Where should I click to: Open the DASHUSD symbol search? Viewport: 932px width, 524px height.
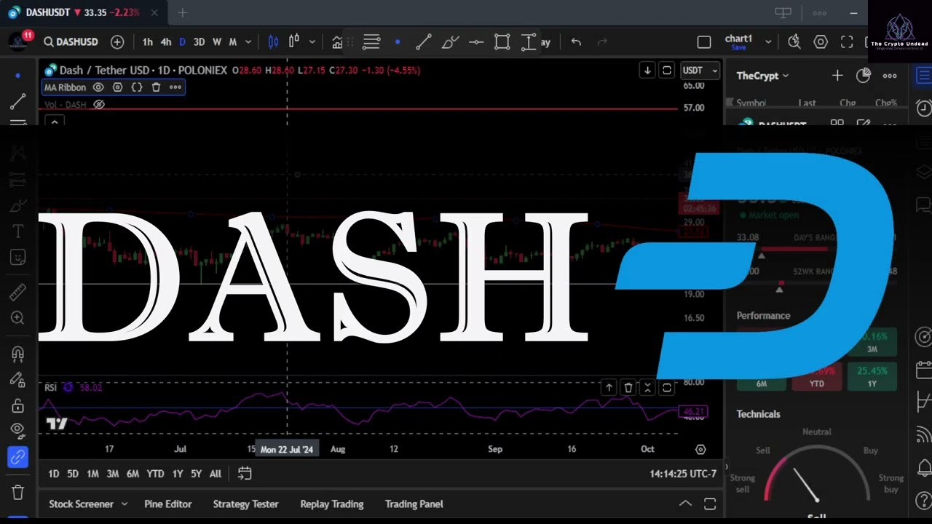[x=71, y=42]
